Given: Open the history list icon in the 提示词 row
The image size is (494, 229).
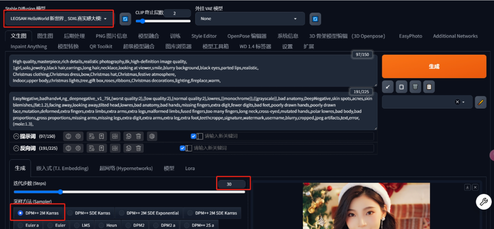Looking at the screenshot, I should pyautogui.click(x=91, y=136).
